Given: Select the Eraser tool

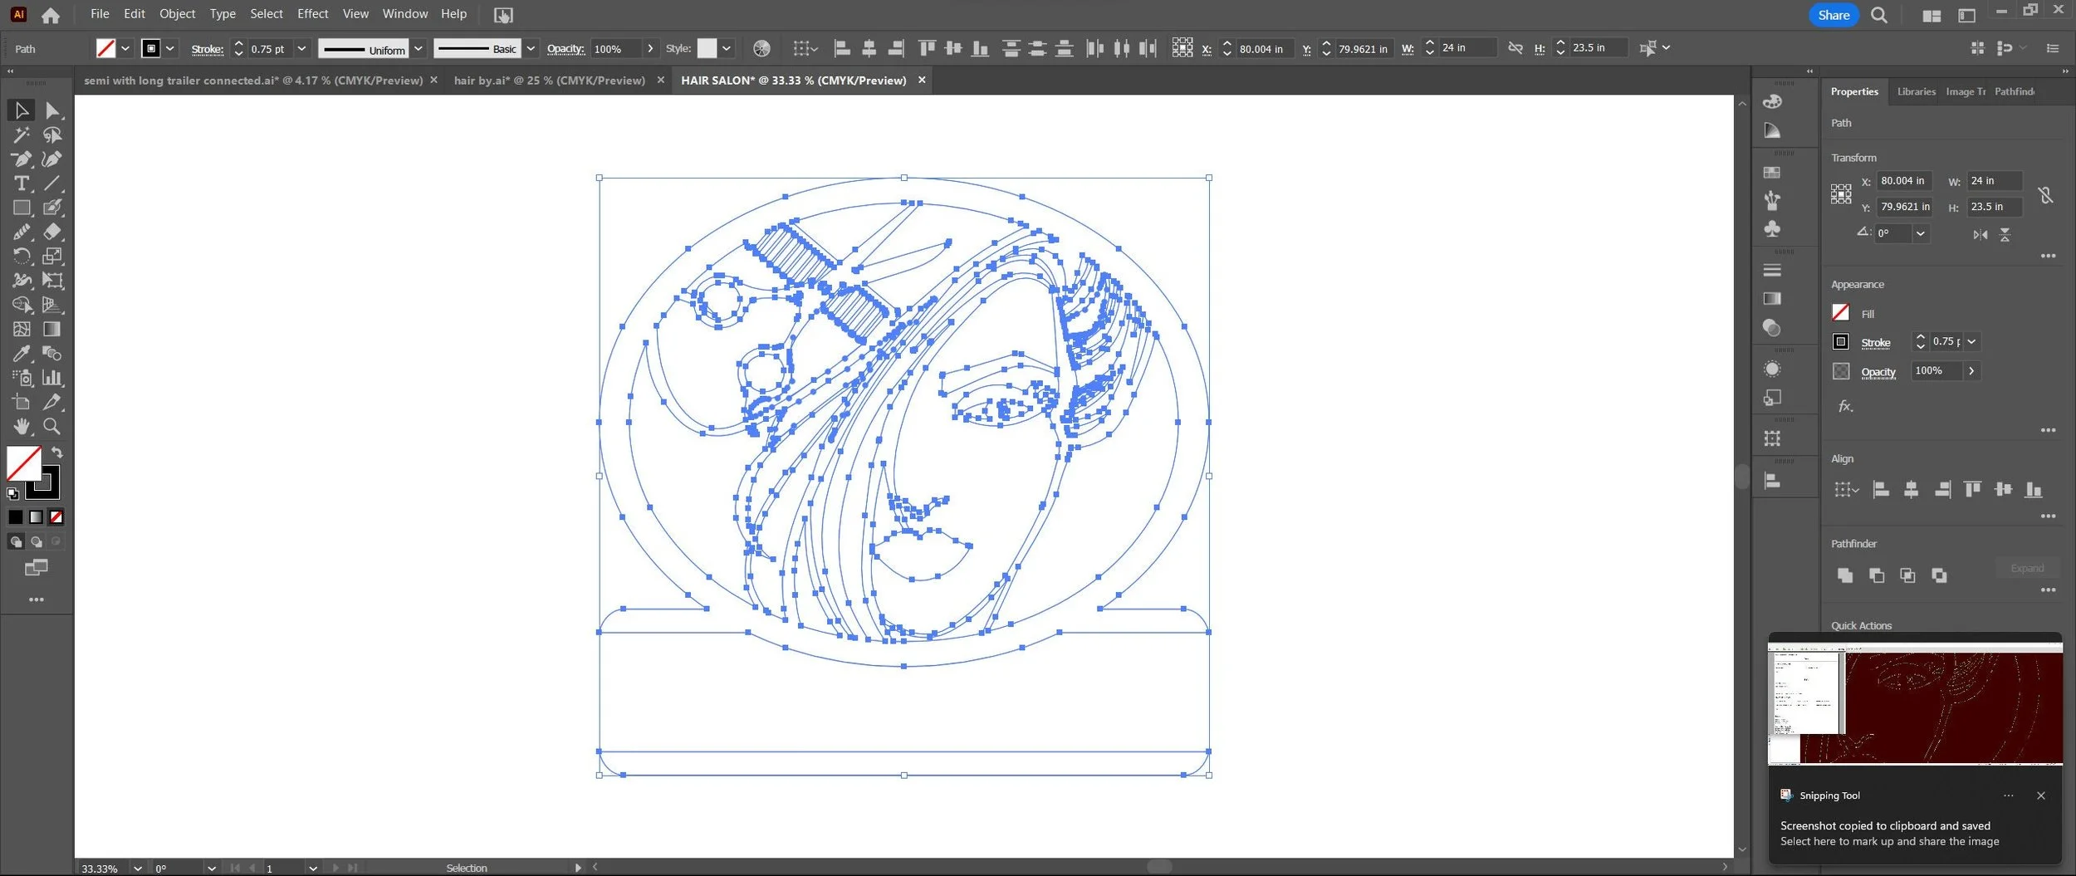Looking at the screenshot, I should point(52,232).
